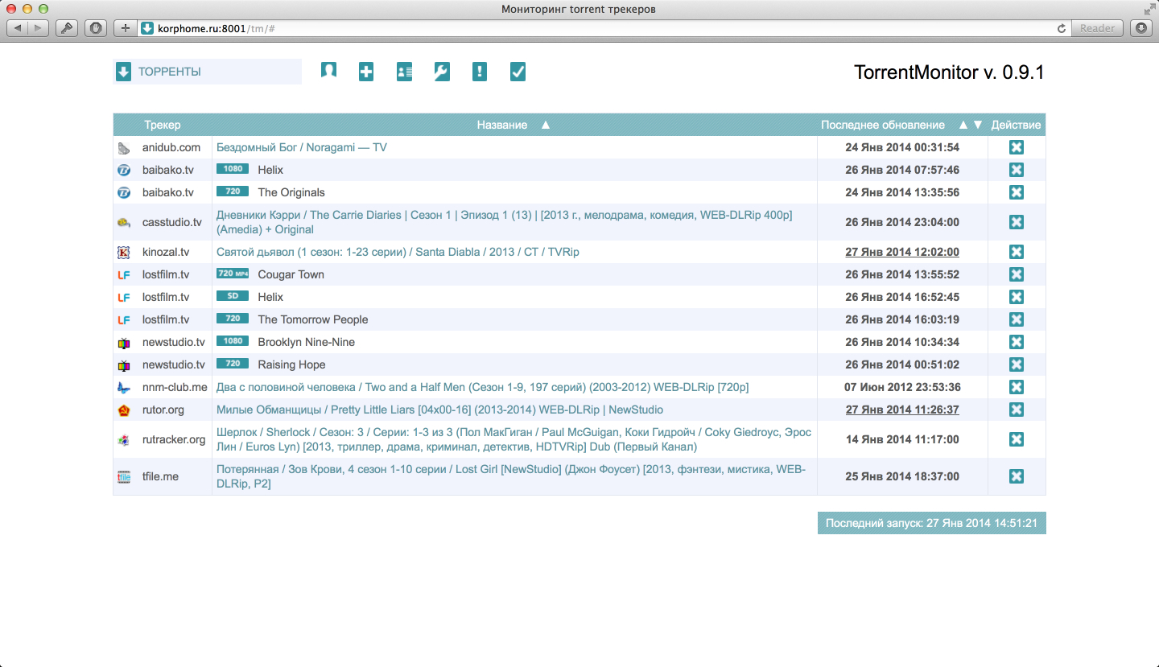
Task: Select the Raising Hope title
Action: click(292, 364)
